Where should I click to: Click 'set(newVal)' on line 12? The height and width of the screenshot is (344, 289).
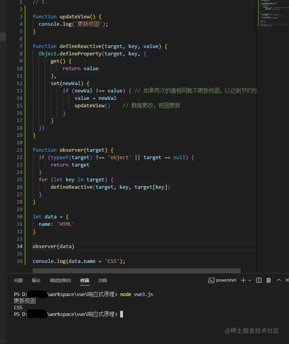pyautogui.click(x=67, y=83)
